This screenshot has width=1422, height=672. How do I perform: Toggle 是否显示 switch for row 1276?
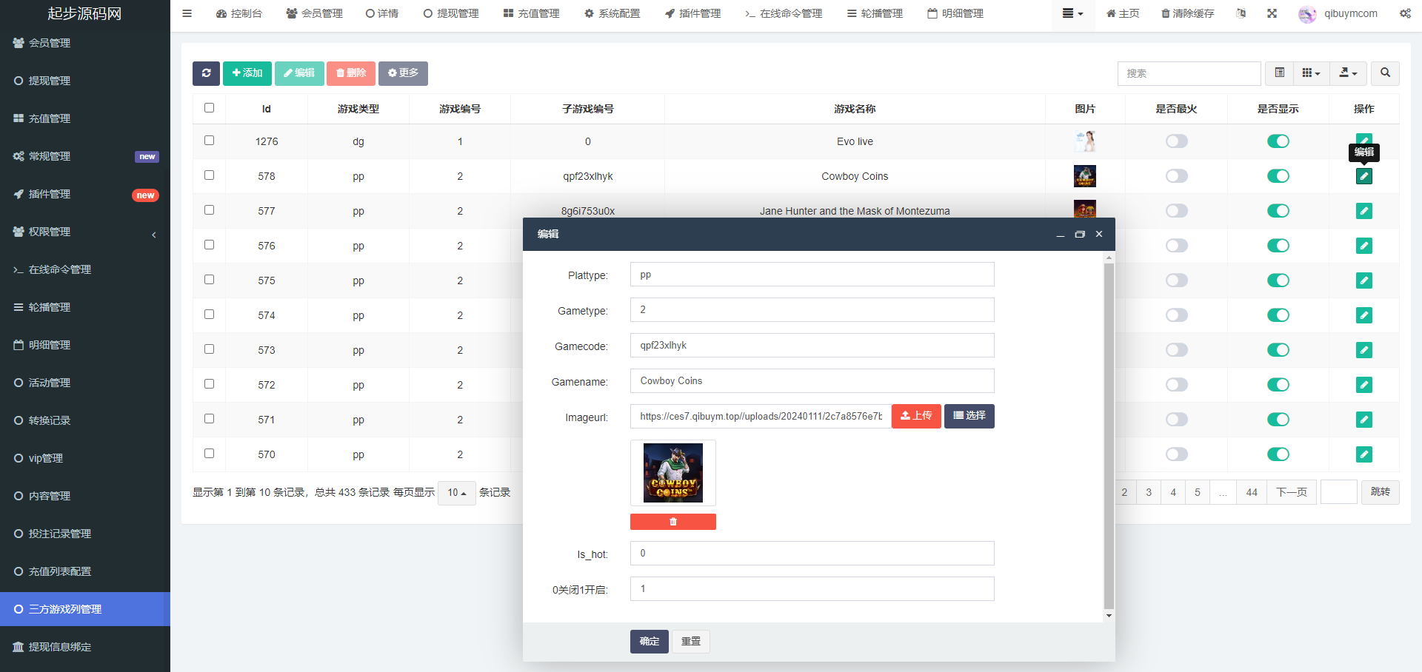tap(1278, 141)
